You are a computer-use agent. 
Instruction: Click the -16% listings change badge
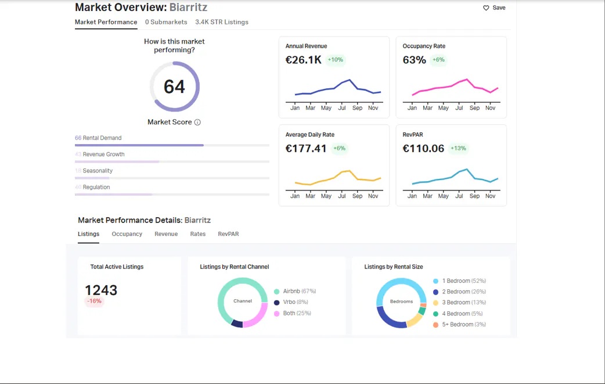pyautogui.click(x=94, y=301)
